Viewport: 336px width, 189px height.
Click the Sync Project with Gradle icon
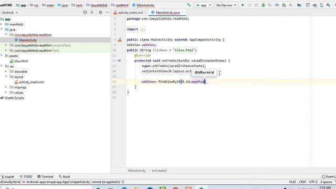pyautogui.click(x=315, y=5)
